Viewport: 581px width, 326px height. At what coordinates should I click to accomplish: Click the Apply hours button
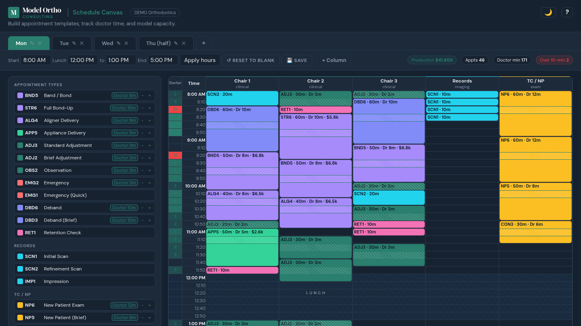coord(200,60)
